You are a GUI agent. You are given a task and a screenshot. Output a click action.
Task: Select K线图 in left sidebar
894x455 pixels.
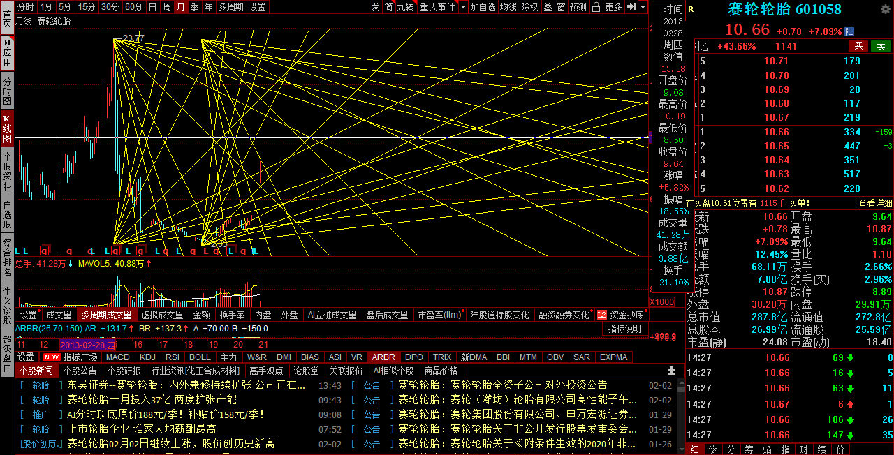tap(7, 129)
